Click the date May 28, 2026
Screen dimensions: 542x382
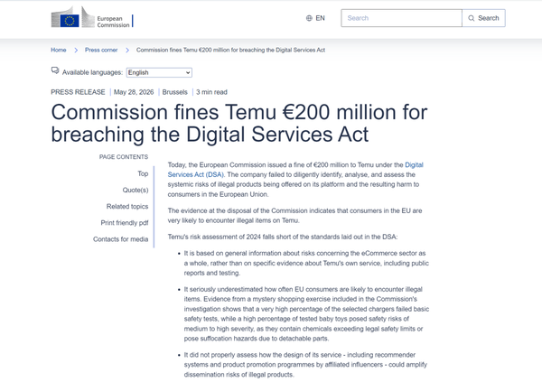tap(134, 92)
